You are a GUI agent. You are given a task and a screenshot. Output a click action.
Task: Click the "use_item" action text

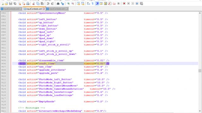click(x=45, y=67)
